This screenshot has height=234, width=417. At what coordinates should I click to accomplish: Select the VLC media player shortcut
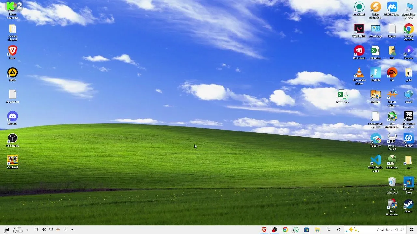(x=359, y=76)
